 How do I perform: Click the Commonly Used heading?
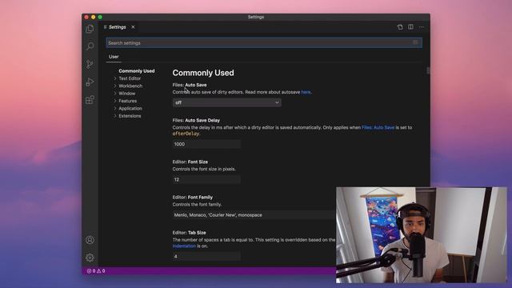click(203, 73)
